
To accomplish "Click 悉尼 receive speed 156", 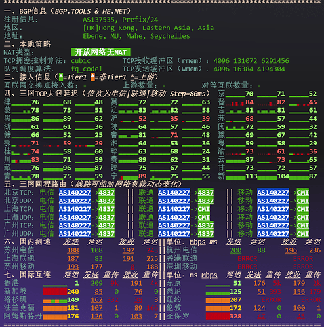I will [299, 292].
